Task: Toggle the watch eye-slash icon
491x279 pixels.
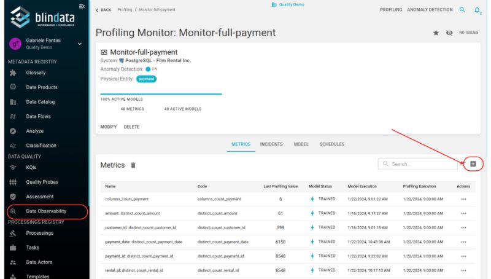Action: 449,33
